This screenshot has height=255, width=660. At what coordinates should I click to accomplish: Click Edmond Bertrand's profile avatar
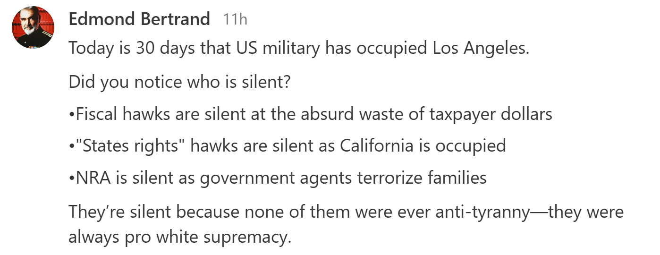pos(32,28)
